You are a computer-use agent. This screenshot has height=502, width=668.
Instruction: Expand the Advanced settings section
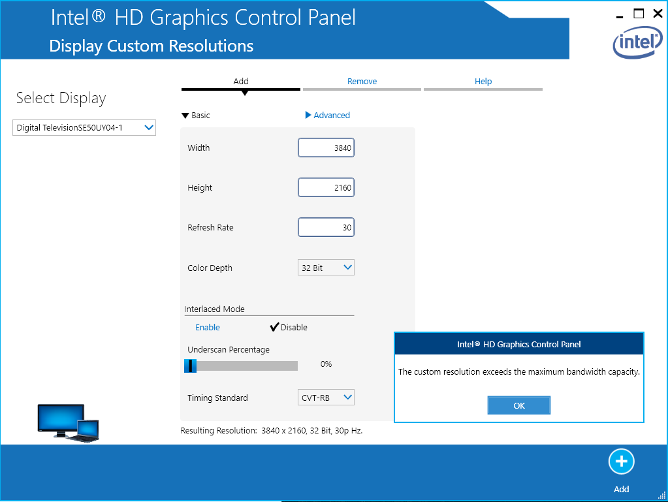tap(328, 116)
